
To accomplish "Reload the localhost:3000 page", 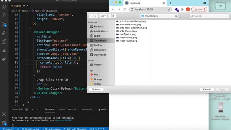I will (125, 9).
